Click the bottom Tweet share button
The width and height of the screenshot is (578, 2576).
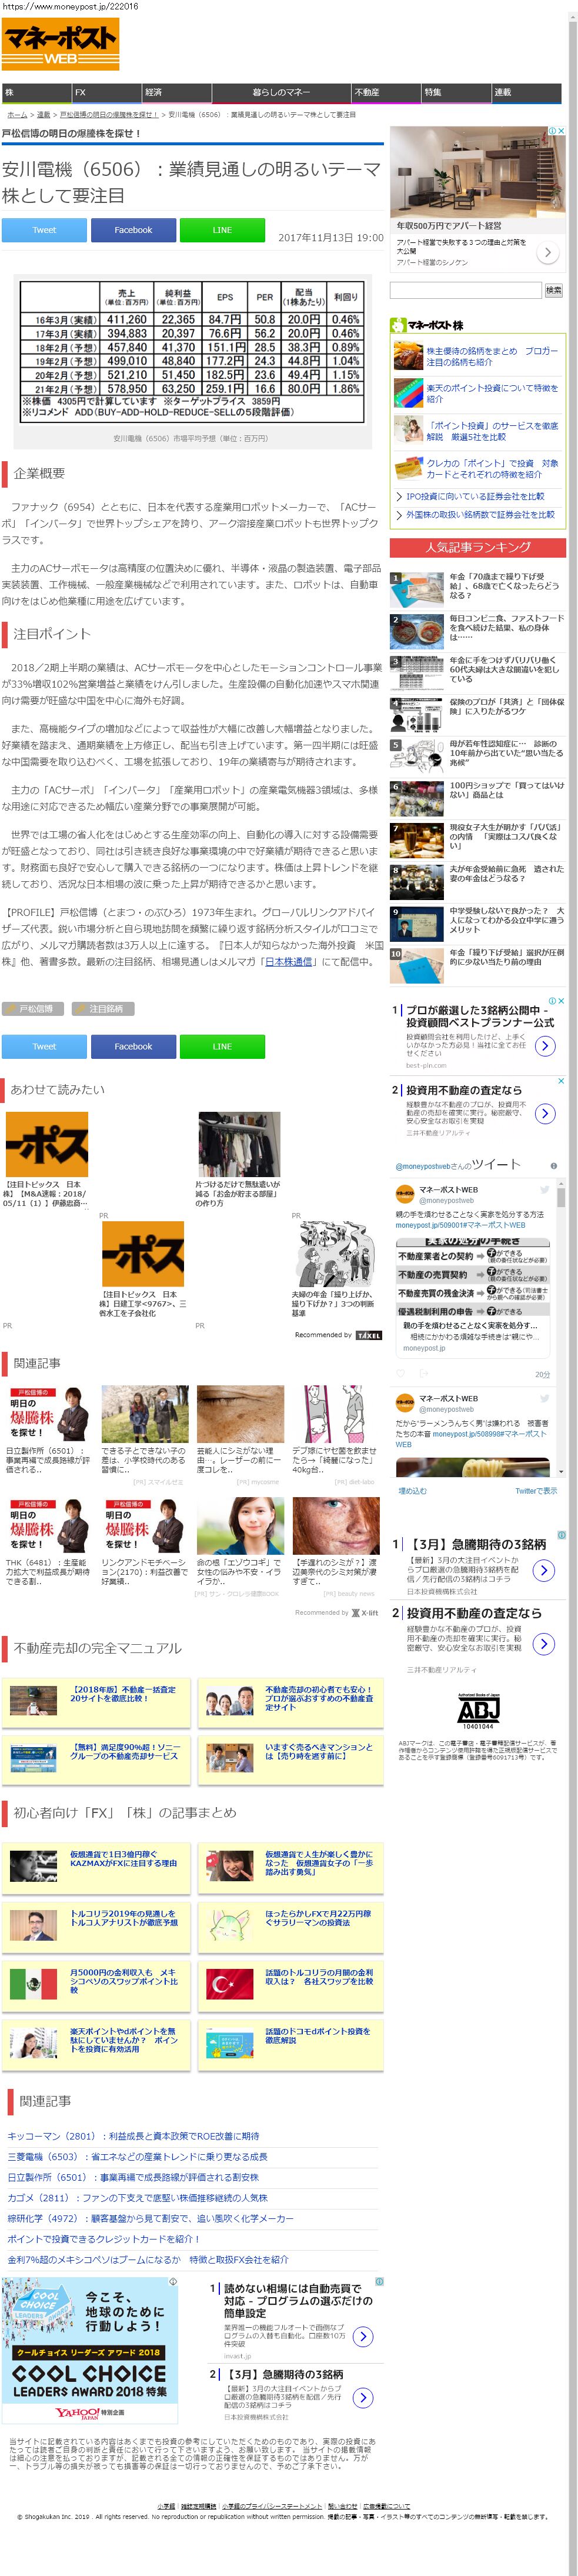(x=44, y=1047)
